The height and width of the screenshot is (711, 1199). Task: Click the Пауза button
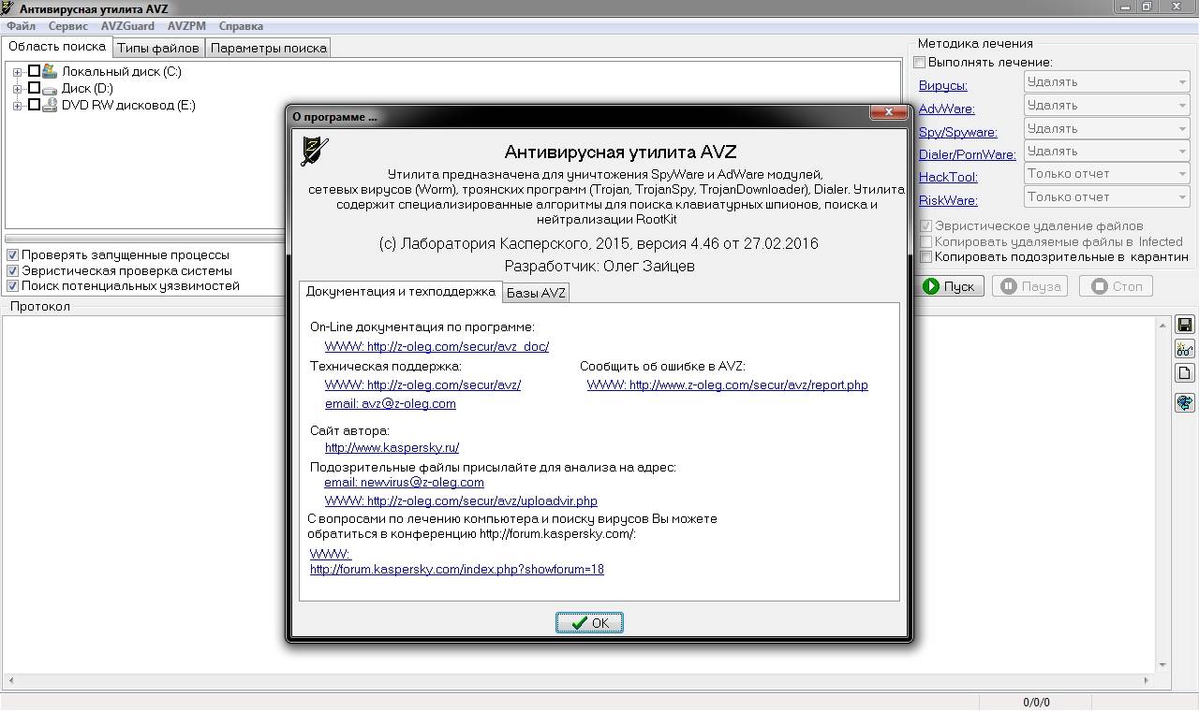pyautogui.click(x=1031, y=286)
